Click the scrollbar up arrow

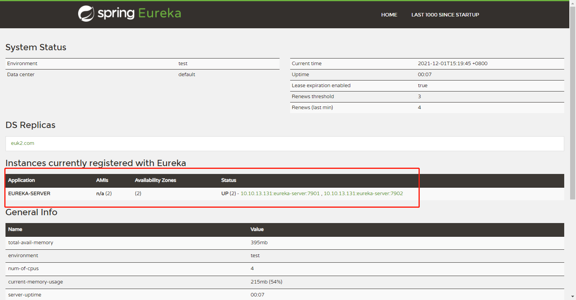pos(573,4)
